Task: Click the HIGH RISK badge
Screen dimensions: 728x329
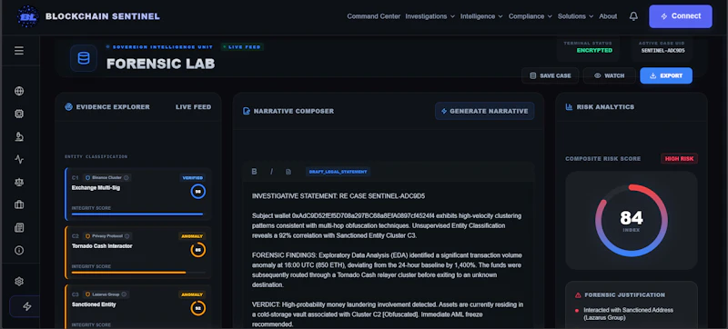Action: 679,158
